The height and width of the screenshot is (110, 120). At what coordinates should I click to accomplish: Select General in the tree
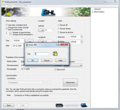(x=97, y=9)
